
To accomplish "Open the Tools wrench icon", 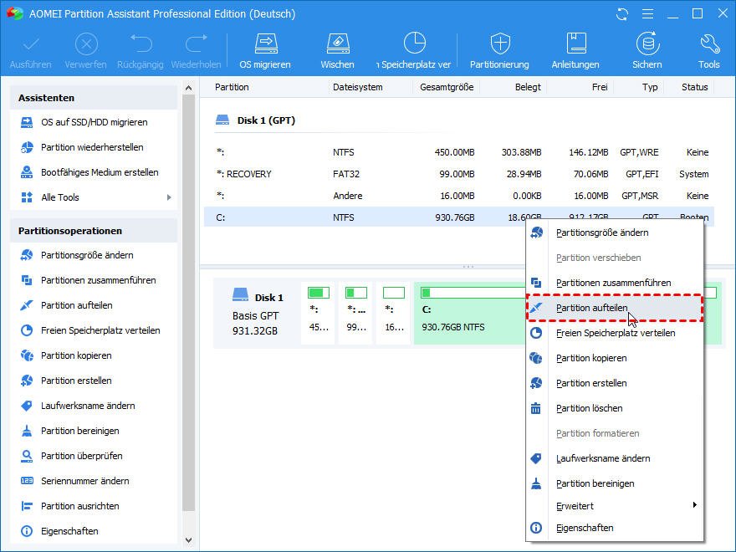I will point(708,50).
